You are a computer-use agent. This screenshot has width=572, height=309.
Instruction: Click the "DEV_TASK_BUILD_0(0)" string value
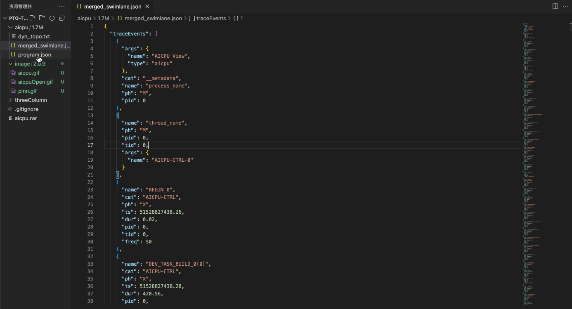pos(178,264)
